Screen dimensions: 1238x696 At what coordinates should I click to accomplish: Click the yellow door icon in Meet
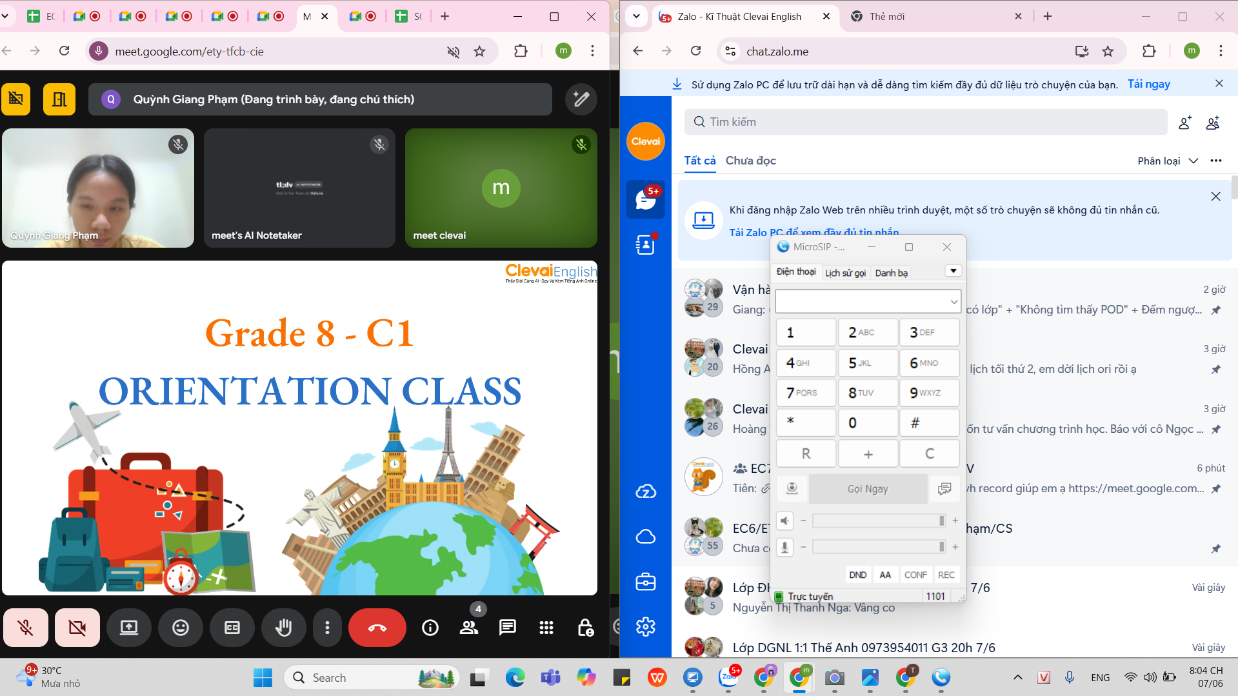coord(59,99)
